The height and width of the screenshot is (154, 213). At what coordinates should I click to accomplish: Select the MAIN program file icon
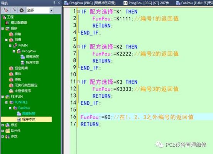coord(15,45)
